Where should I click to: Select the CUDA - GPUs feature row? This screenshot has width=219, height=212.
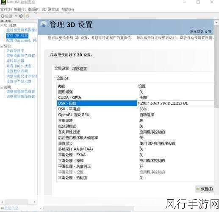tap(135, 98)
